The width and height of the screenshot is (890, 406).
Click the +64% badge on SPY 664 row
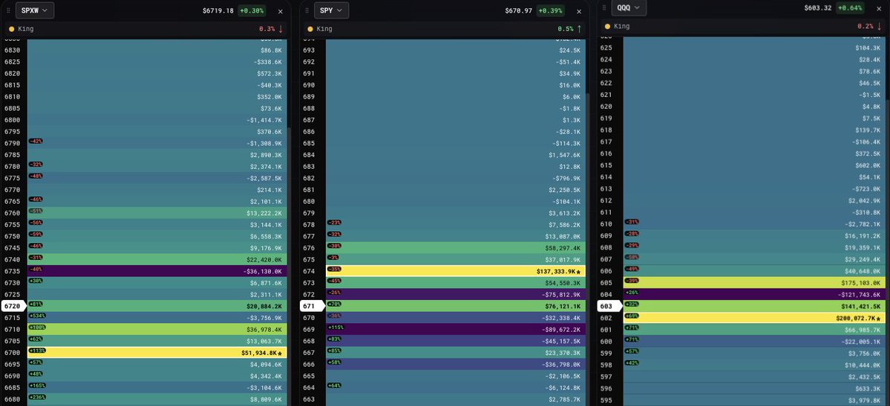tap(334, 385)
